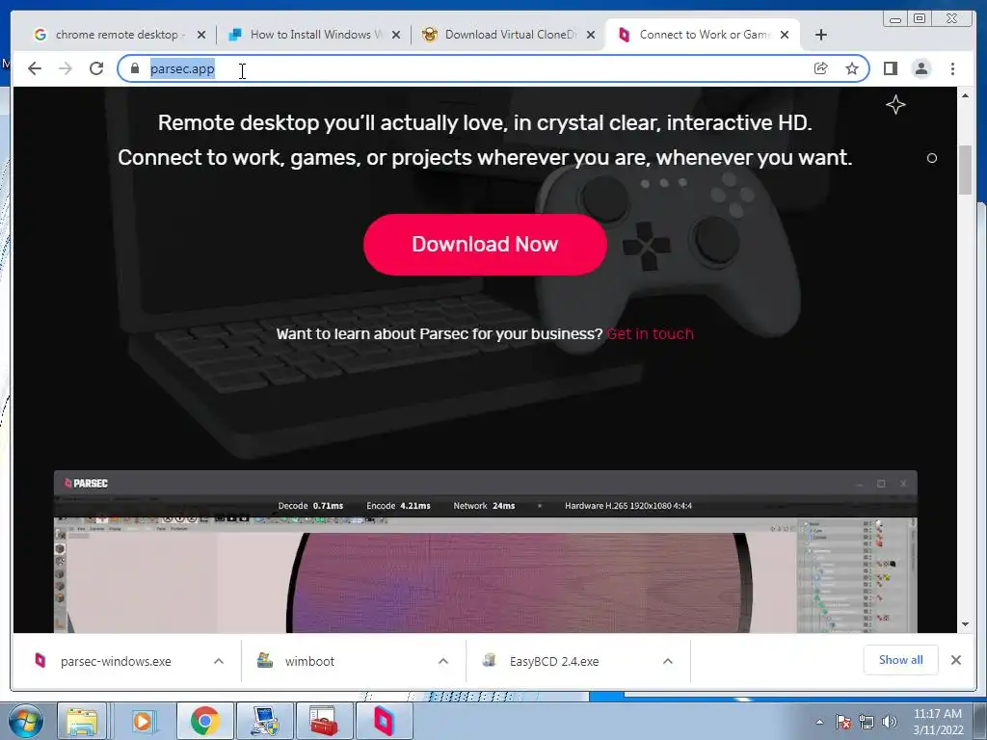Switch to the Download Virtual CloneDrive tab
987x740 pixels.
[x=508, y=35]
